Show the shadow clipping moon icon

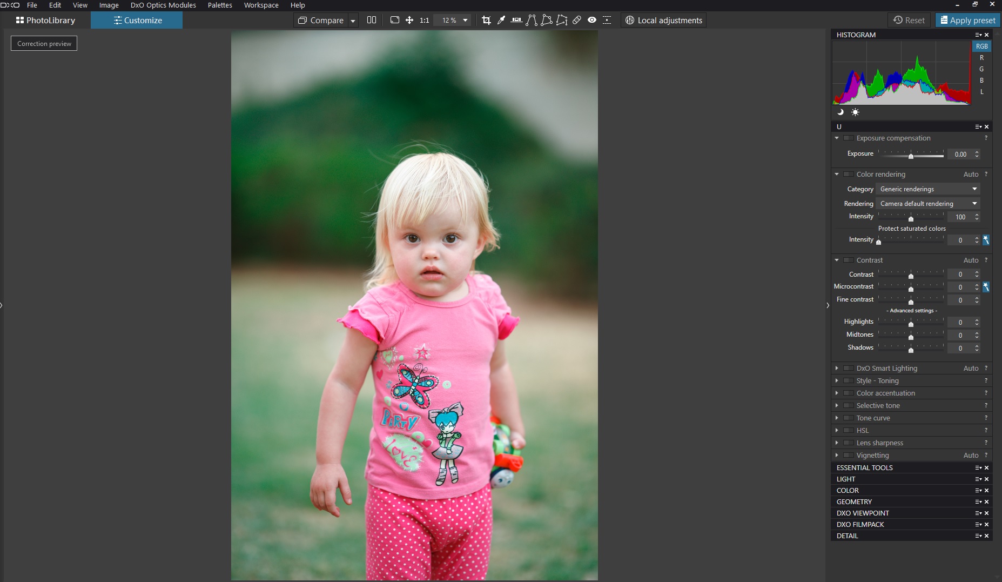click(x=840, y=112)
